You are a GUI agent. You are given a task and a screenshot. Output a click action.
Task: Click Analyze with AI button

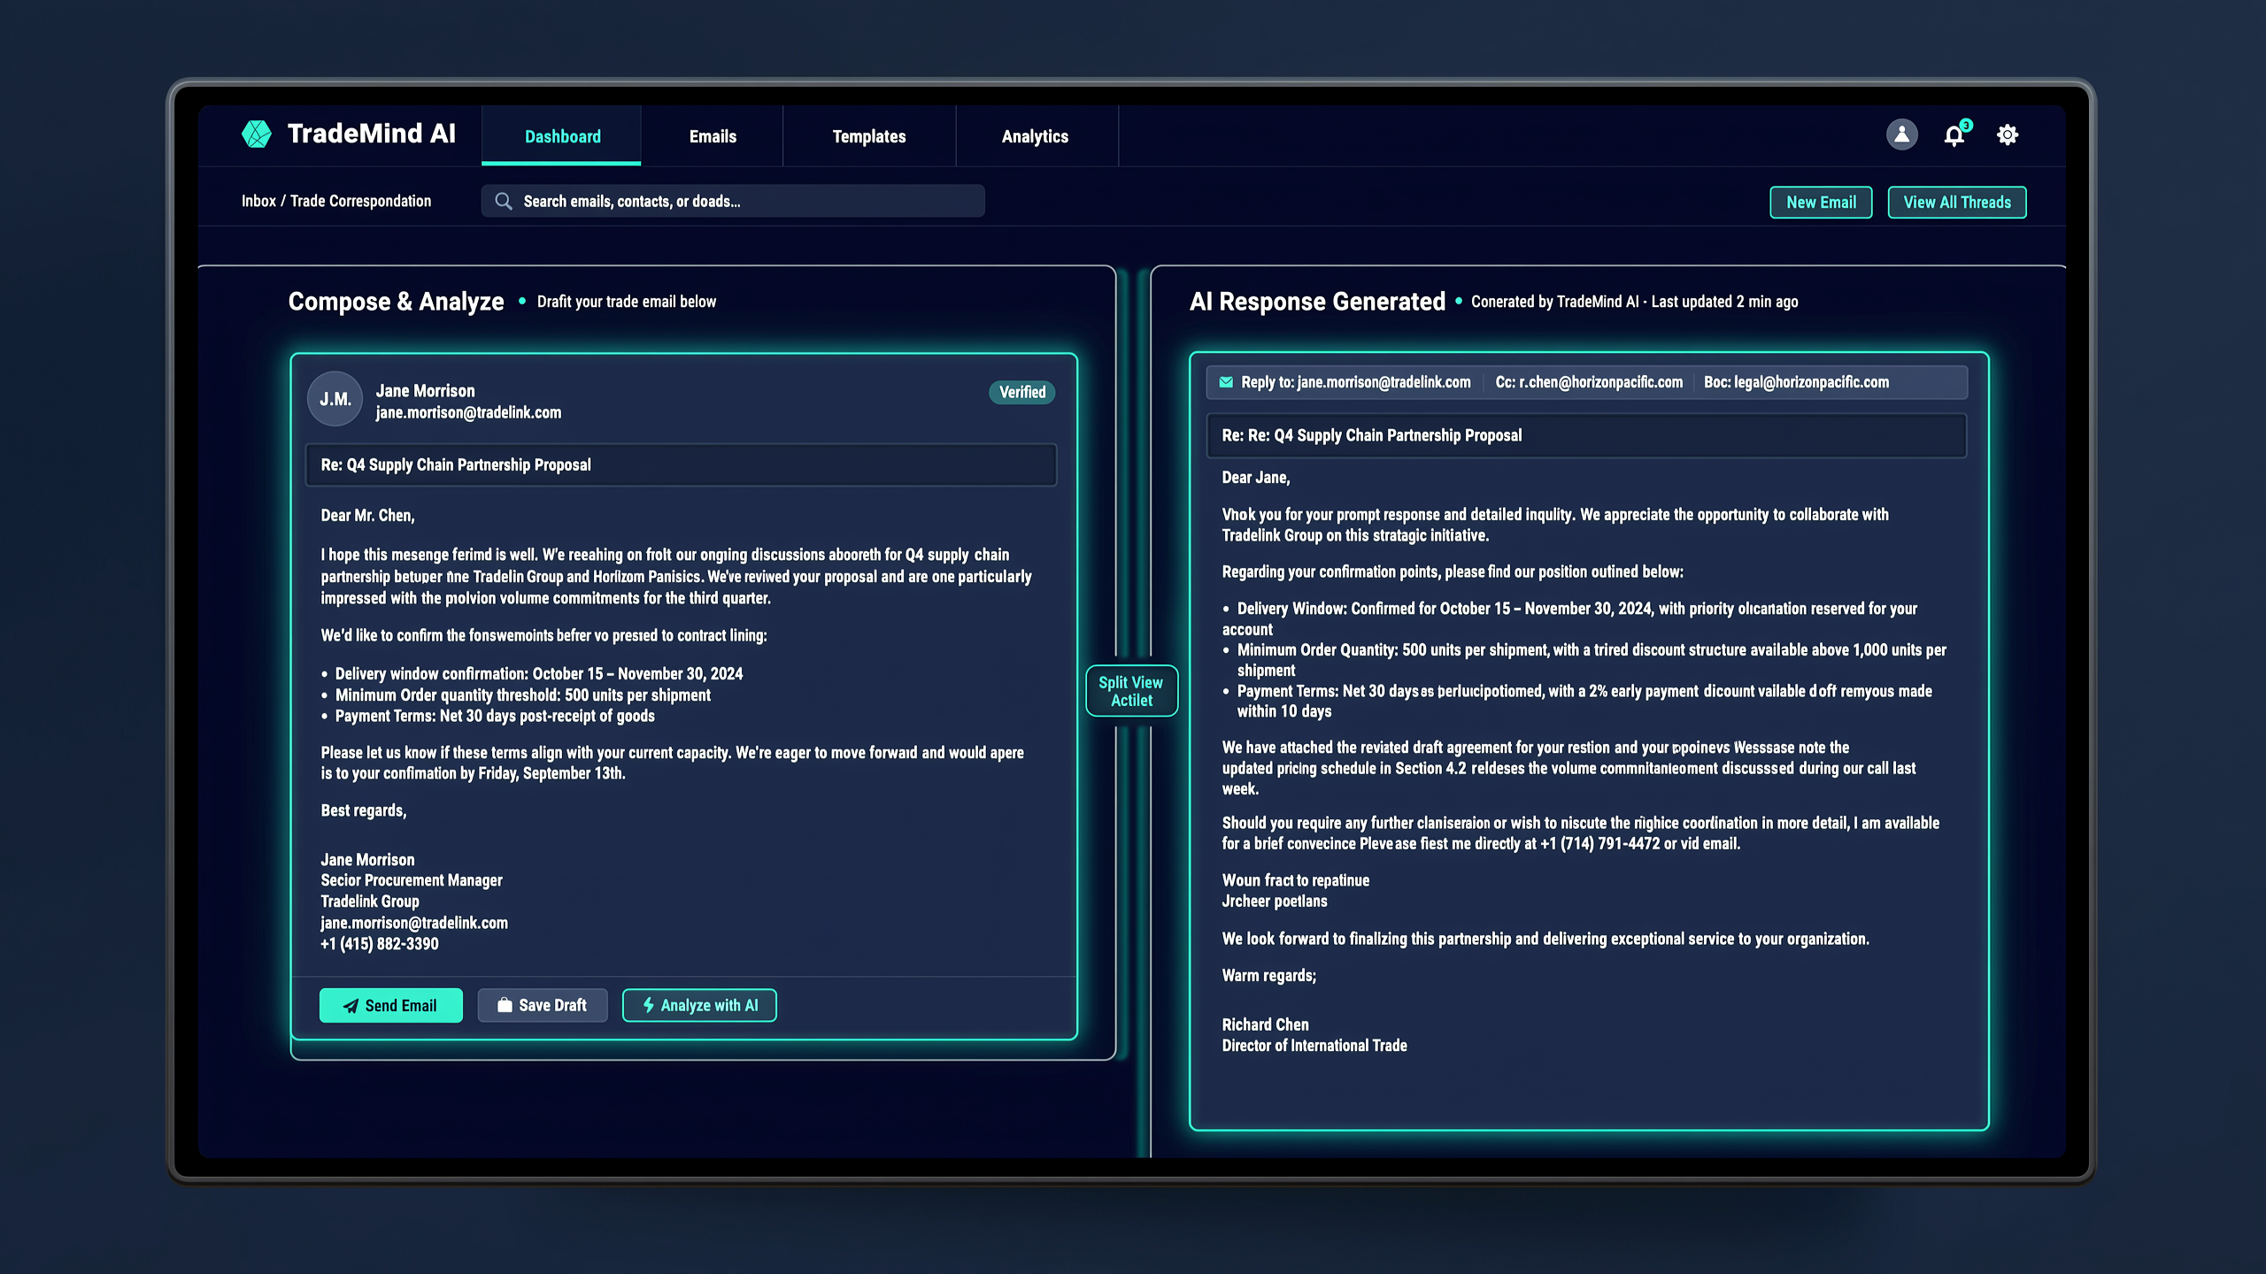(699, 1005)
